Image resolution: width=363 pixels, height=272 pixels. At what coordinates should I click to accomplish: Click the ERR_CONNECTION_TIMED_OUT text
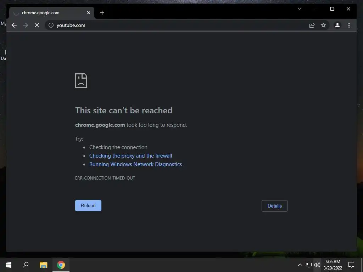[x=105, y=178]
